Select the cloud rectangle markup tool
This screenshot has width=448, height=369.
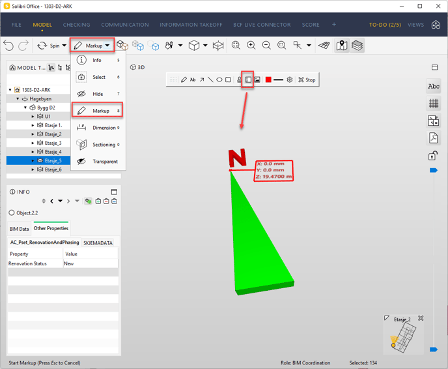pyautogui.click(x=228, y=80)
